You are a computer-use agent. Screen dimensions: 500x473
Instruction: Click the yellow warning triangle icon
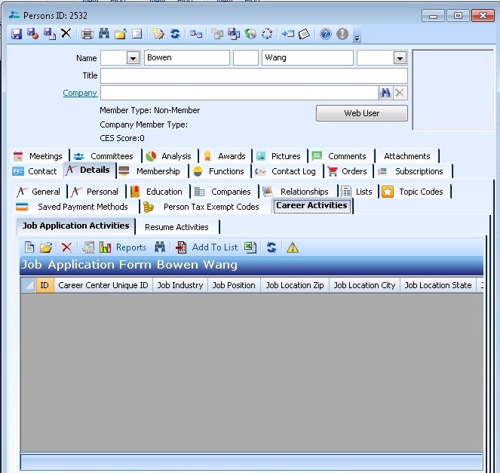point(293,247)
